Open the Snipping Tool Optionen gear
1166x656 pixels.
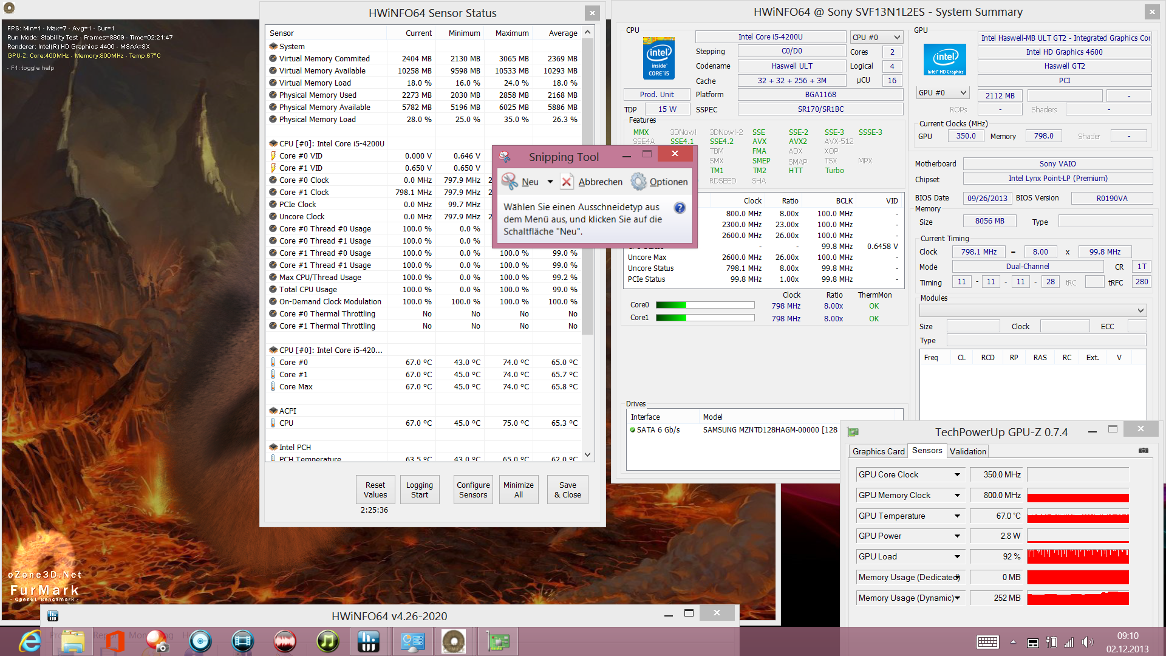click(x=638, y=181)
